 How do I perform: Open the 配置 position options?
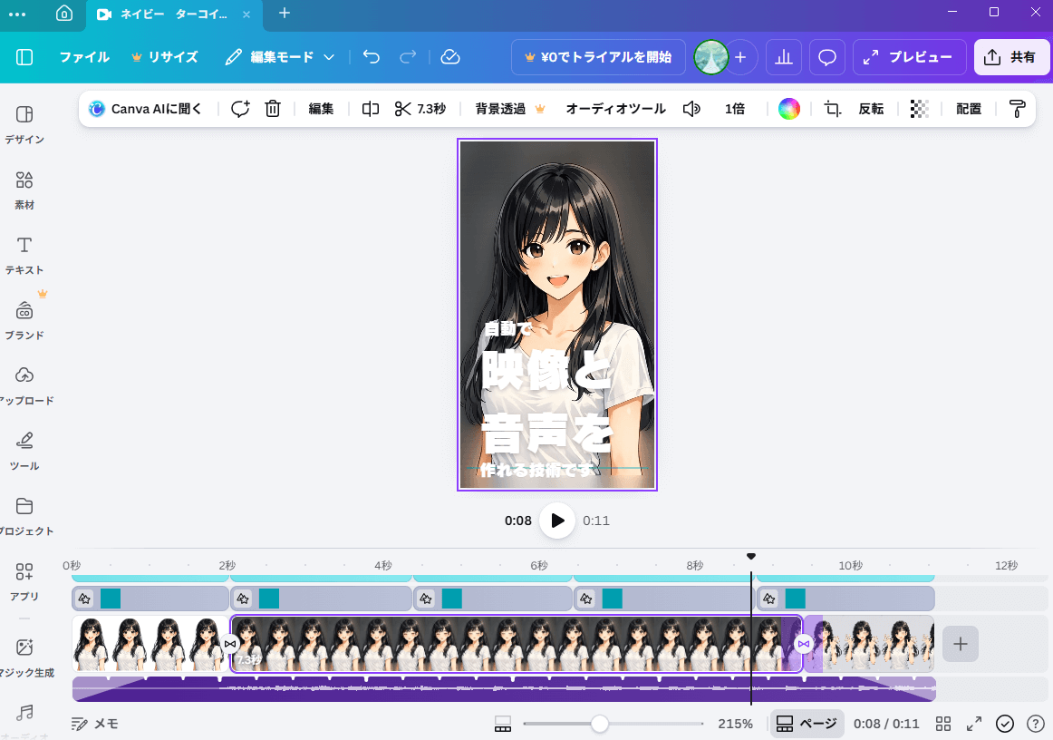[x=968, y=109]
